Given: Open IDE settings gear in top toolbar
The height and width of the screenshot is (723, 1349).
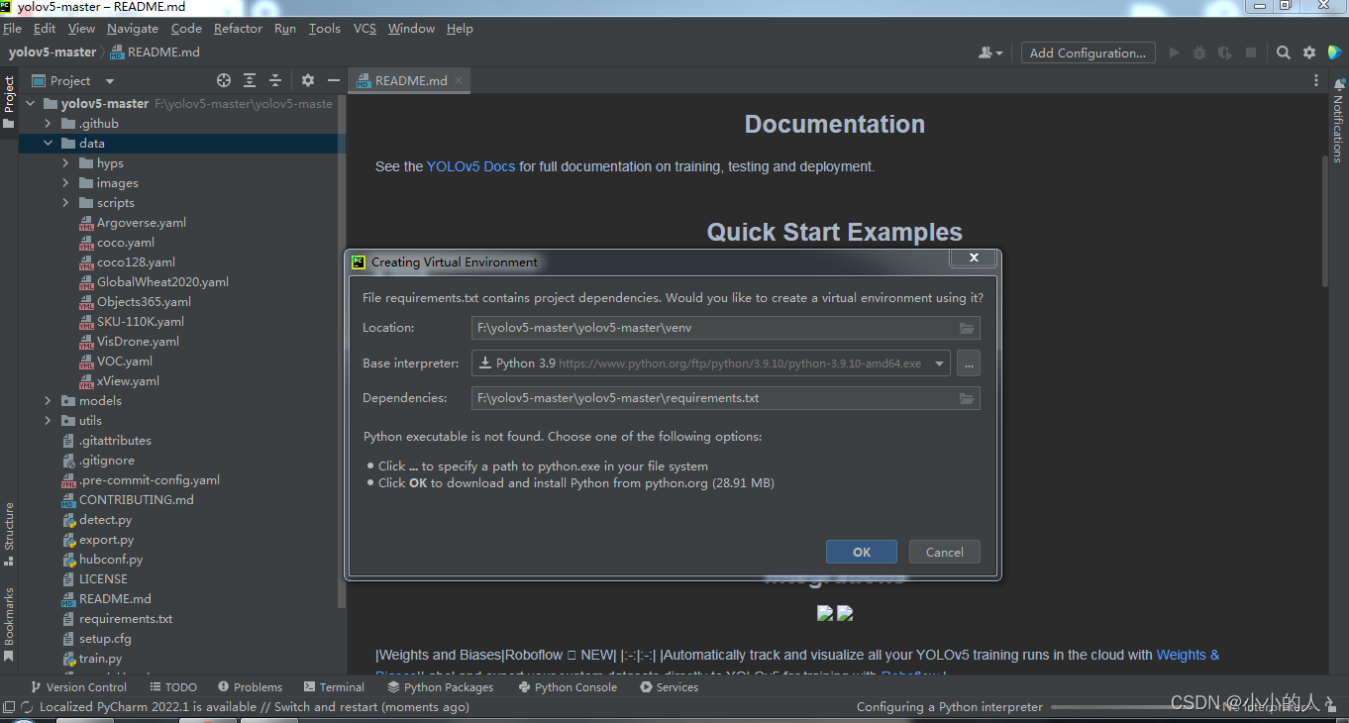Looking at the screenshot, I should pos(1309,52).
